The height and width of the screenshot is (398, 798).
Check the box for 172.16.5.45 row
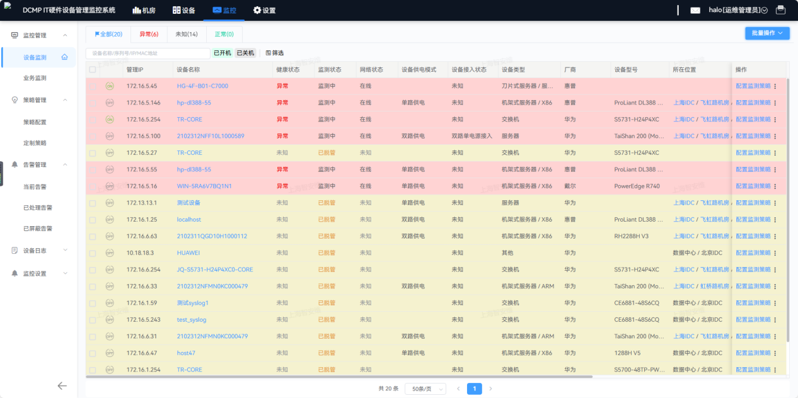click(x=93, y=86)
